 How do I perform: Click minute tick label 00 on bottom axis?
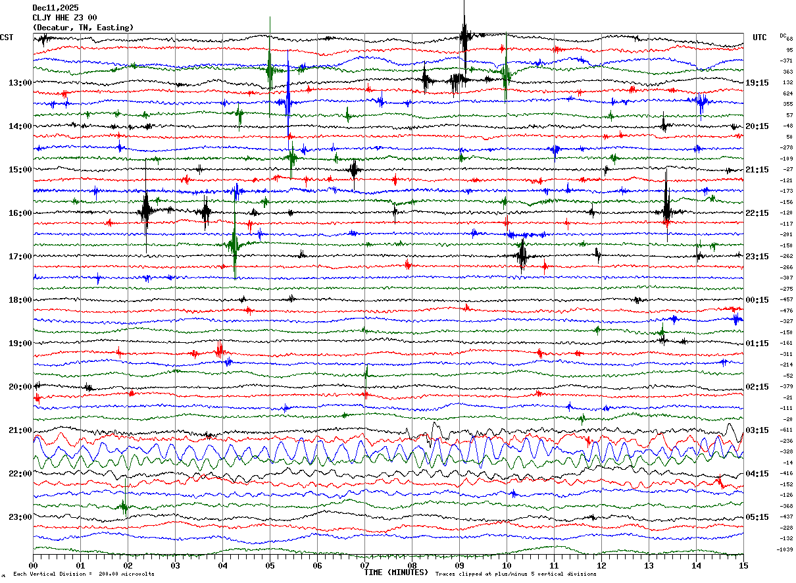click(33, 566)
